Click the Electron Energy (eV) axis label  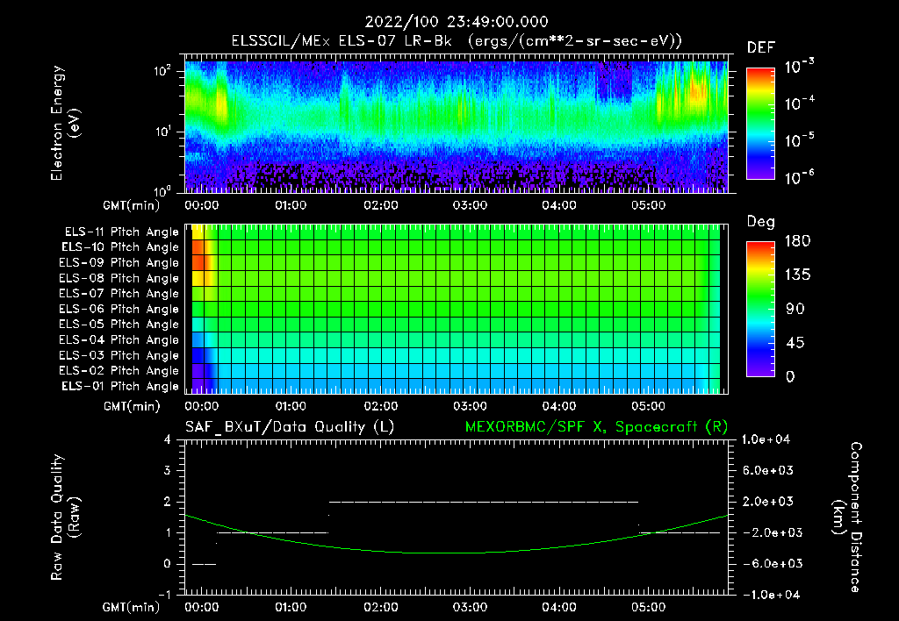65,123
